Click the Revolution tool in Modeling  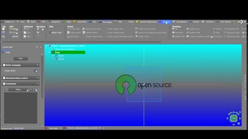(178, 32)
